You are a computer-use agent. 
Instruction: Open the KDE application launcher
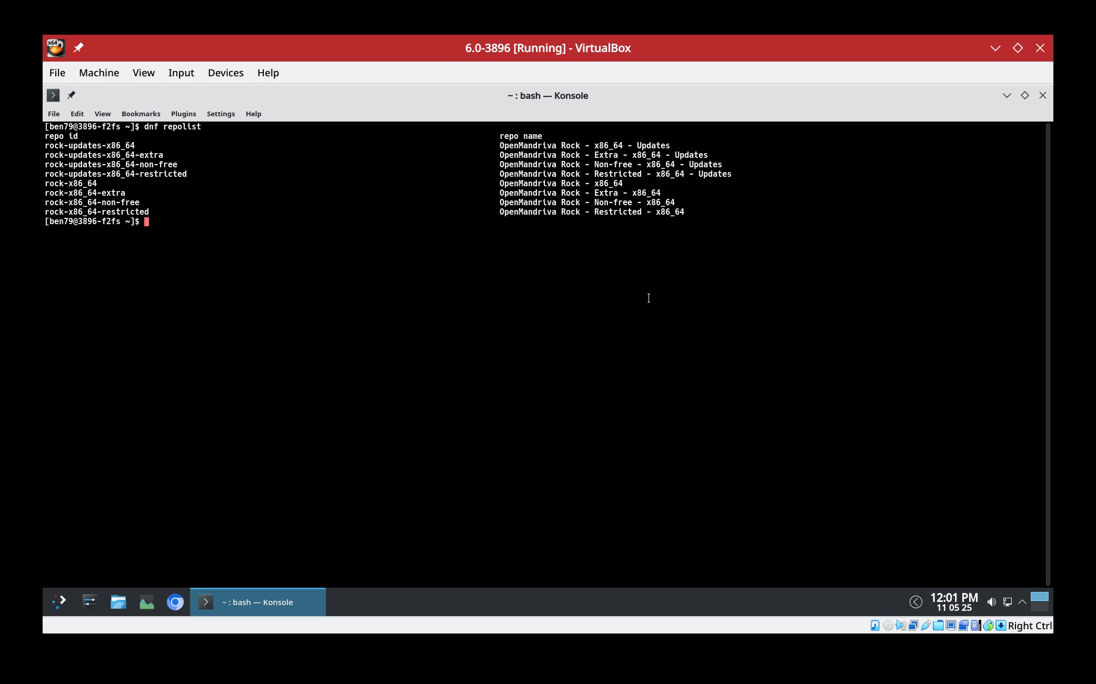point(59,602)
